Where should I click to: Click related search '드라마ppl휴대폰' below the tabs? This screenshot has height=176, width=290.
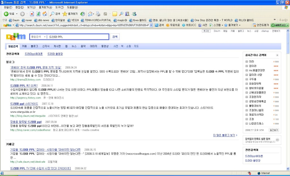pos(34,54)
